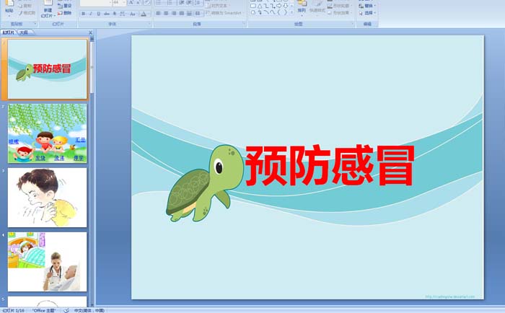Select the left brace shape

[x=279, y=12]
